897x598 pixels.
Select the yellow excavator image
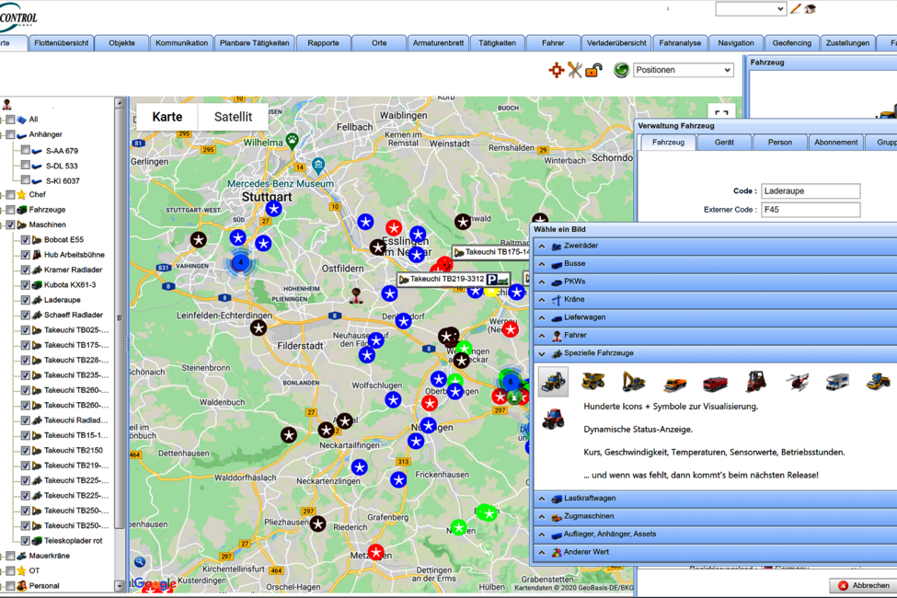pos(633,381)
